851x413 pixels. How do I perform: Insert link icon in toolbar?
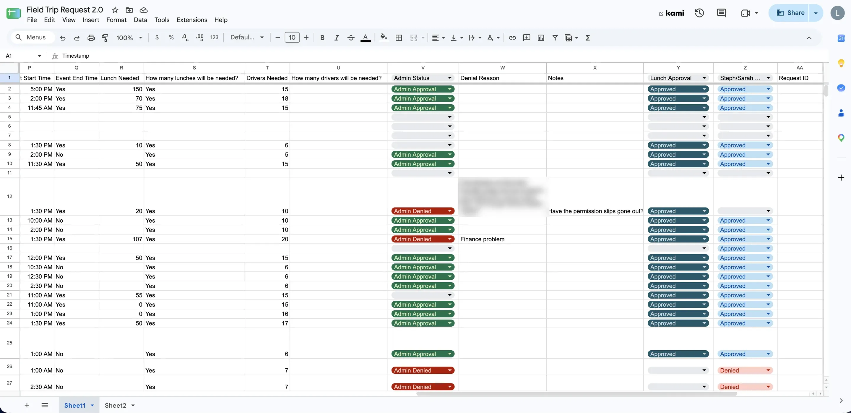[512, 38]
